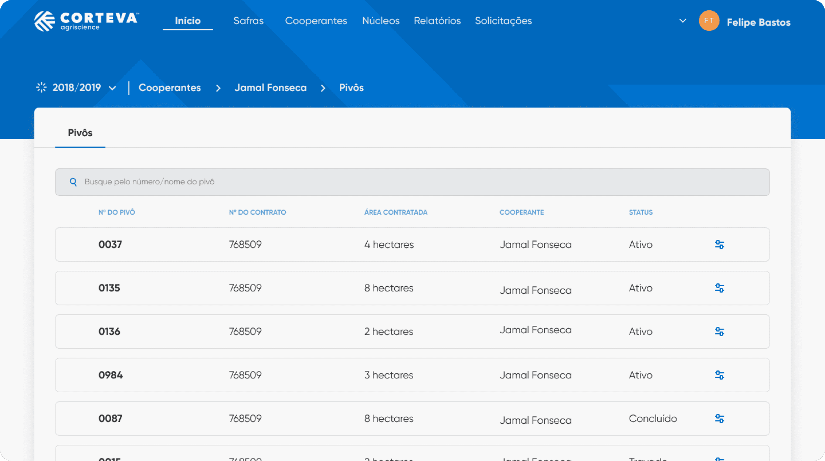Open the filter sliders icon for pivot 0984

719,375
